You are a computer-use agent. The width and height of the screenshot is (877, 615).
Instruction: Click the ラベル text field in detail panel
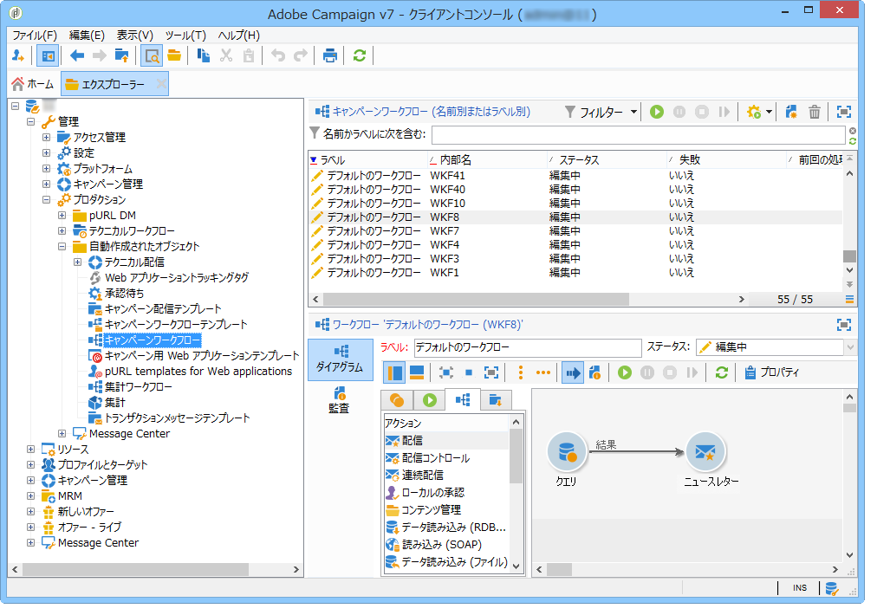(528, 347)
